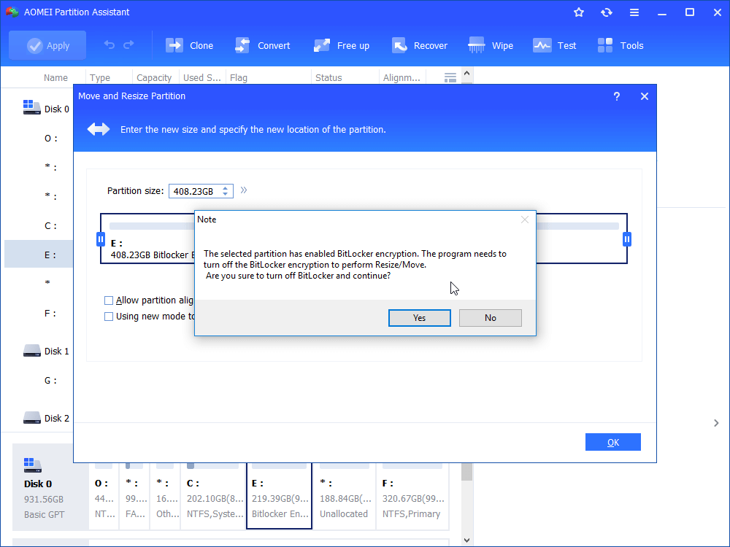The image size is (730, 547).
Task: Click the redo arrow icon
Action: 128,44
